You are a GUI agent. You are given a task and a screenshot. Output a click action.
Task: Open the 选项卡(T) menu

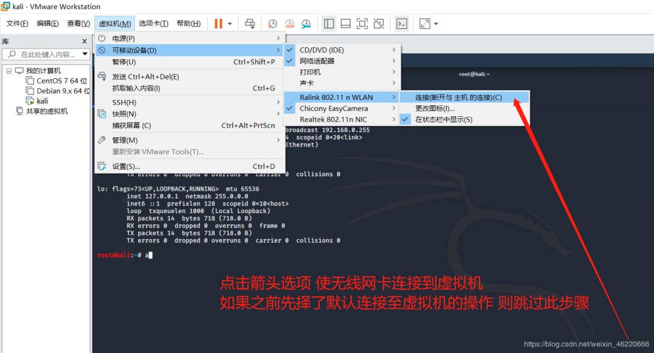[153, 24]
